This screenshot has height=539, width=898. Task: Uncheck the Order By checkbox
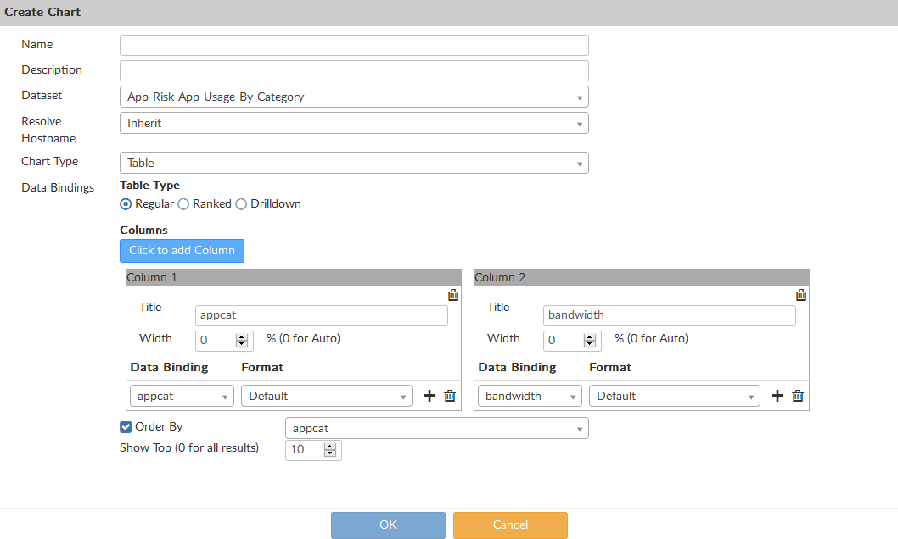(125, 426)
